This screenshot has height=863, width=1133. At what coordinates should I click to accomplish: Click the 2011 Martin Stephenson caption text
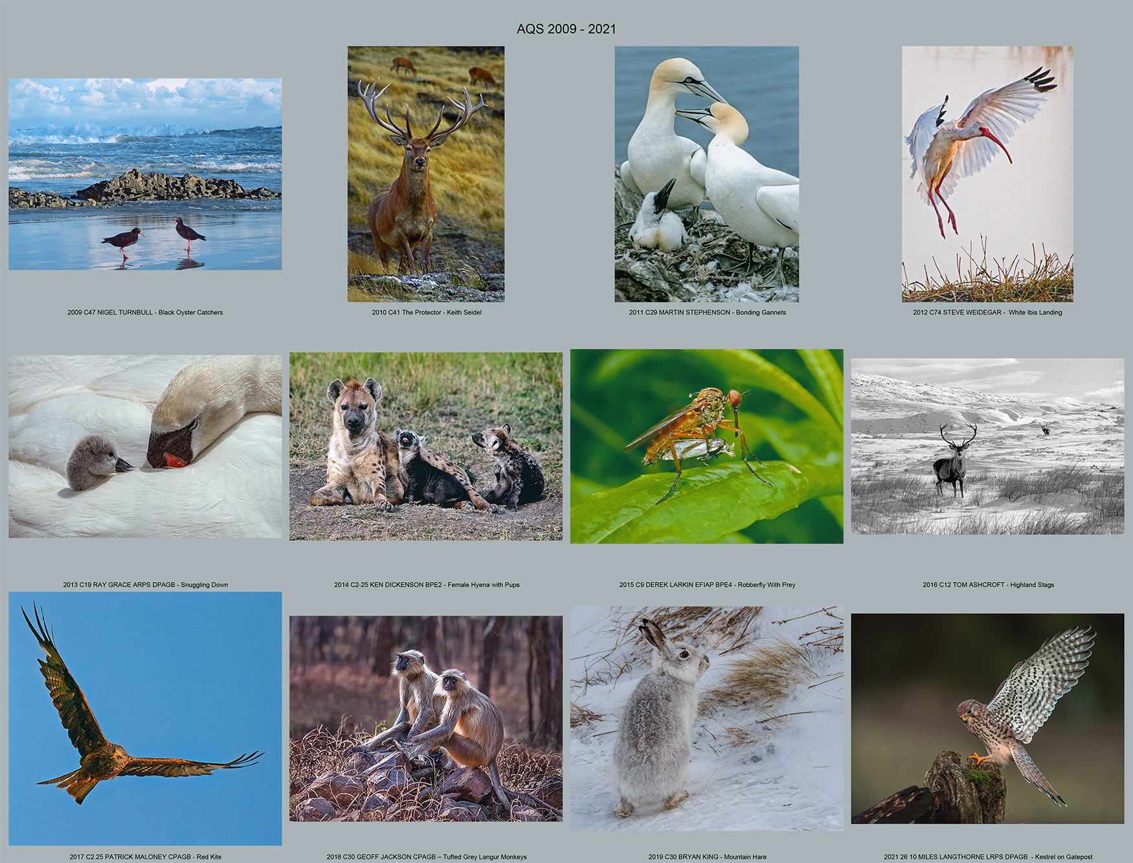707,313
